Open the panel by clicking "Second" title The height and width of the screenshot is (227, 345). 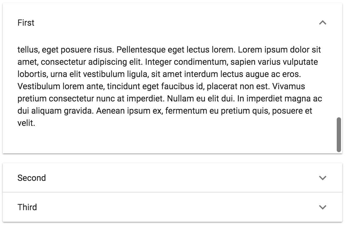coord(32,178)
